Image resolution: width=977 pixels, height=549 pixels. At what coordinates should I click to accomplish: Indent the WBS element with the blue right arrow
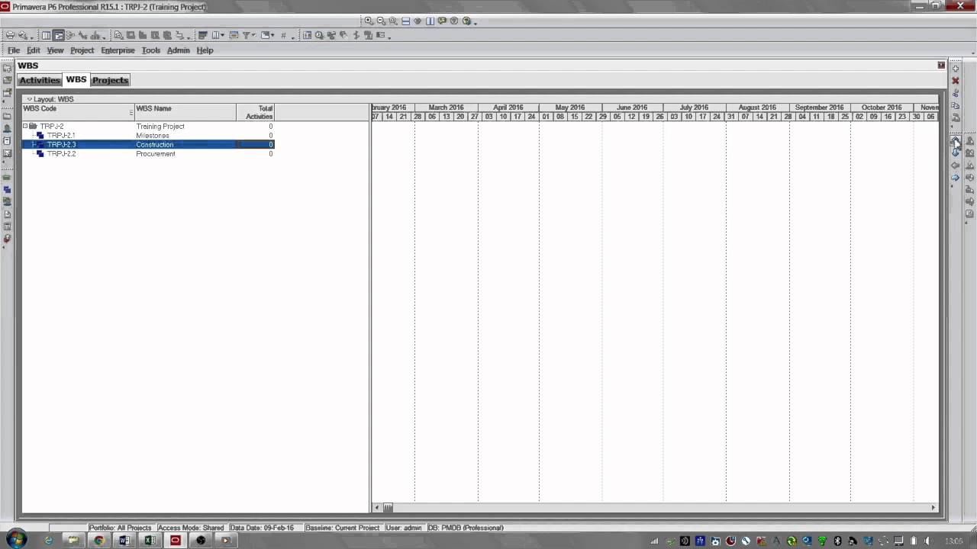tap(955, 177)
